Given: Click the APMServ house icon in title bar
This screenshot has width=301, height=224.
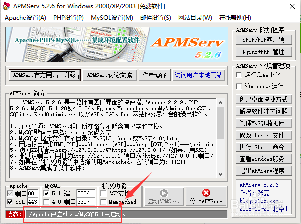Looking at the screenshot, I should (7, 6).
